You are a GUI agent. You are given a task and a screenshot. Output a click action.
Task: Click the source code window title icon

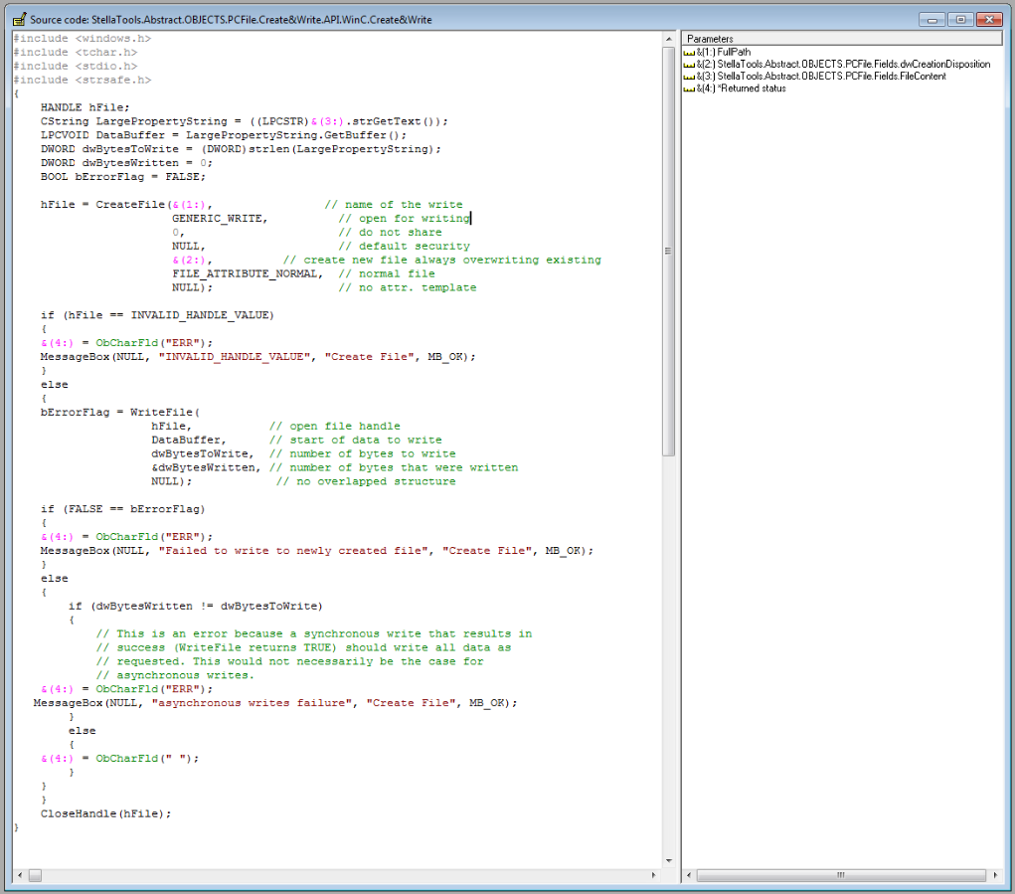click(20, 20)
